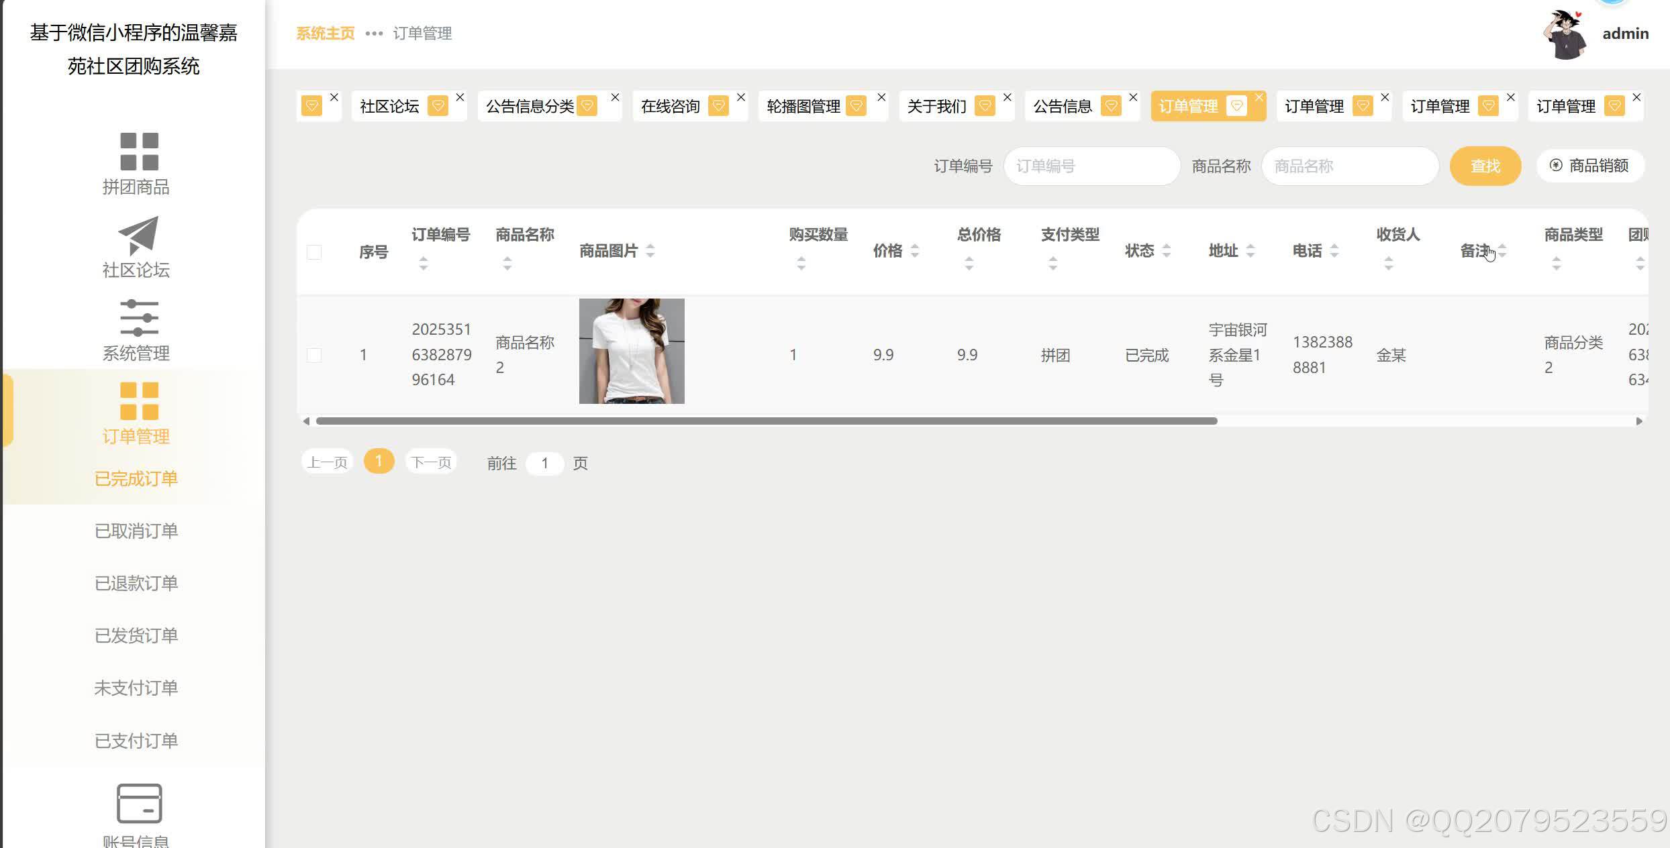1670x848 pixels.
Task: Sort the 商品名称 column with its arrows
Action: coord(507,264)
